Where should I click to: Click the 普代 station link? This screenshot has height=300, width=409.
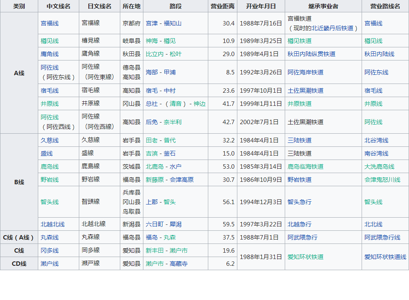(x=170, y=140)
